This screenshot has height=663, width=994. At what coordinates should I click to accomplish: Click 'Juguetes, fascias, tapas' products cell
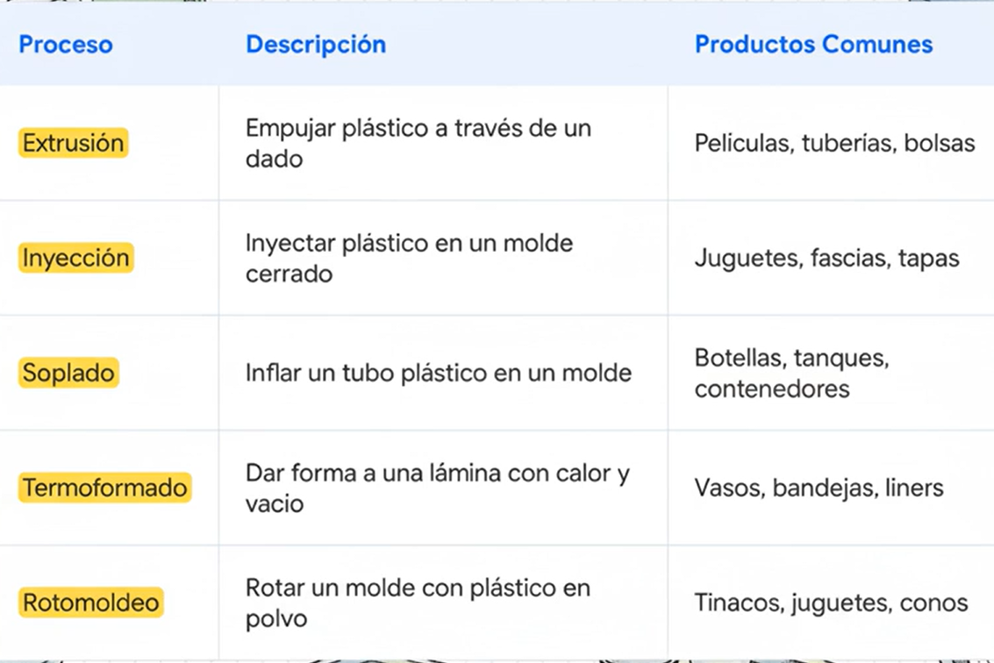(826, 258)
